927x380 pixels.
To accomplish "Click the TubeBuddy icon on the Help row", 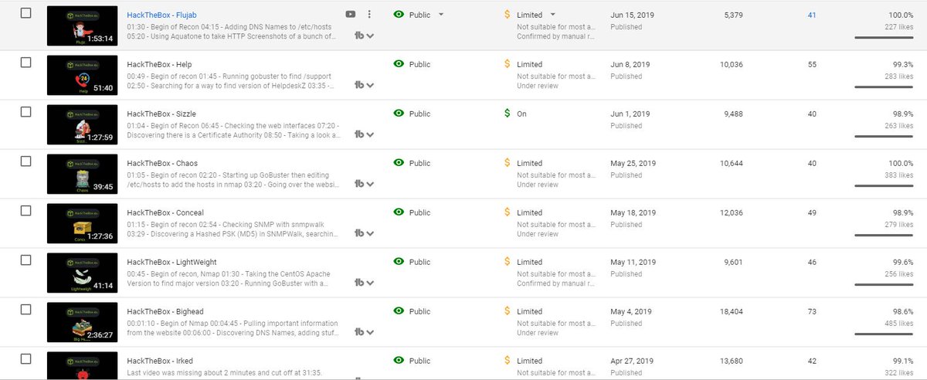I will click(x=359, y=85).
